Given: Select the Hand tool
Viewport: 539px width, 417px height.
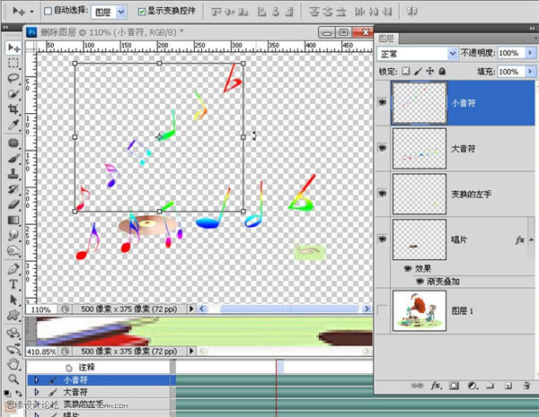Looking at the screenshot, I should click(x=13, y=364).
